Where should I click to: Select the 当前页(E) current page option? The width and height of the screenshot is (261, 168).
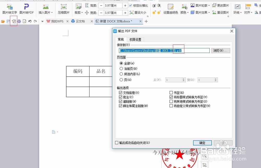click(x=121, y=69)
